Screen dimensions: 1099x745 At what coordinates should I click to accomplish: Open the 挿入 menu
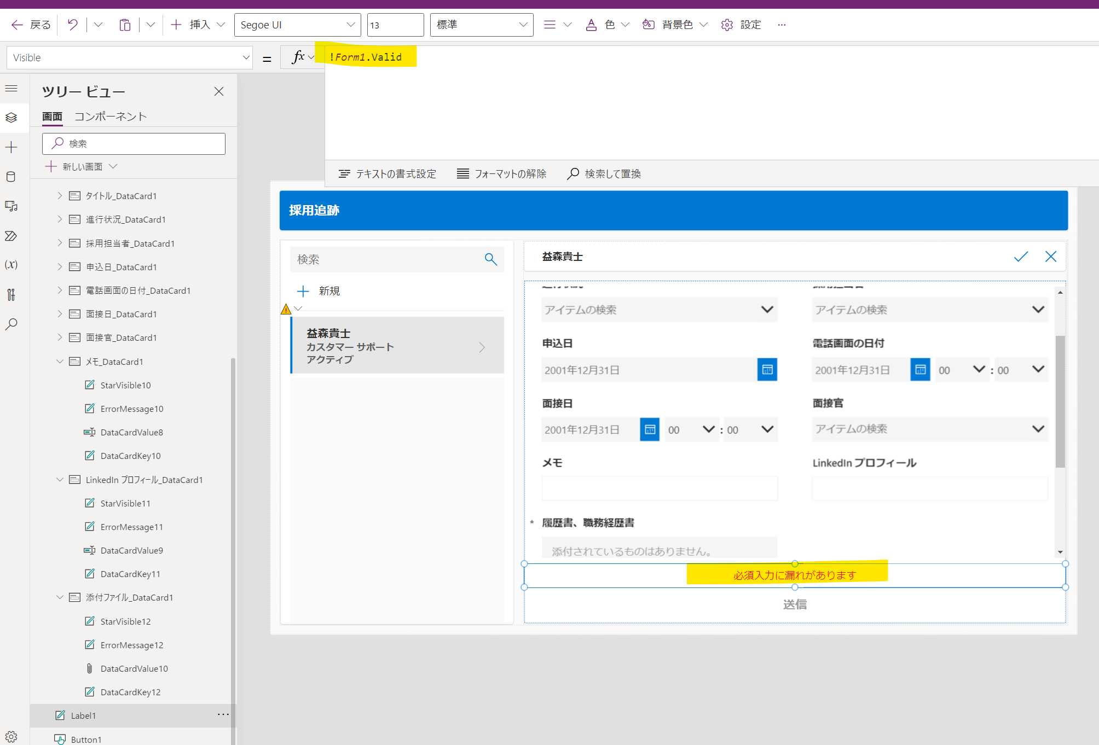pyautogui.click(x=199, y=25)
